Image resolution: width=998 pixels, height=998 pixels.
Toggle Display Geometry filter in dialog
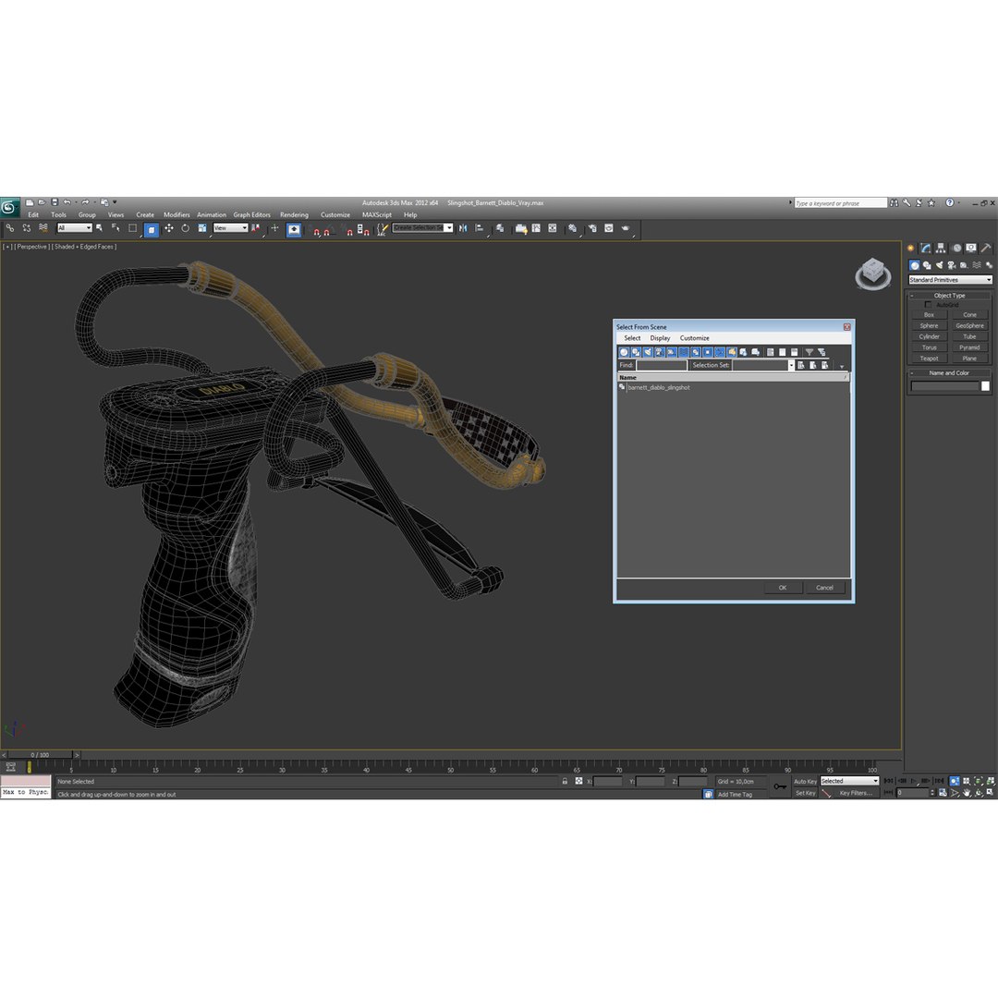point(624,353)
